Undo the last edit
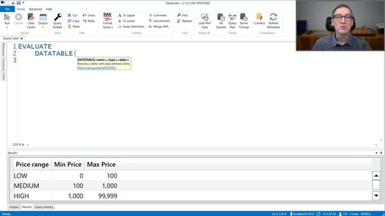 coord(89,15)
